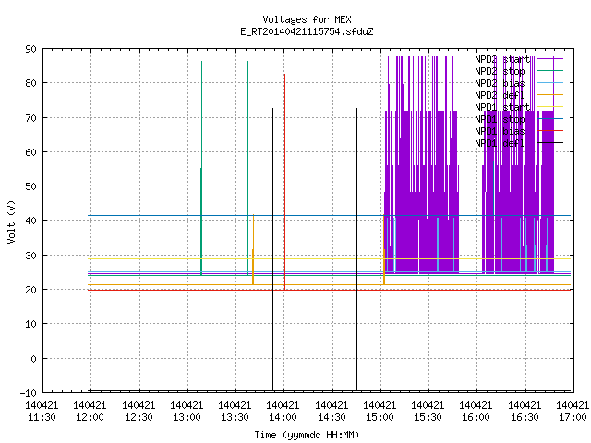Screen dimensions: 591x443
Task: Click the y-axis tick label 40
Action: pos(30,221)
